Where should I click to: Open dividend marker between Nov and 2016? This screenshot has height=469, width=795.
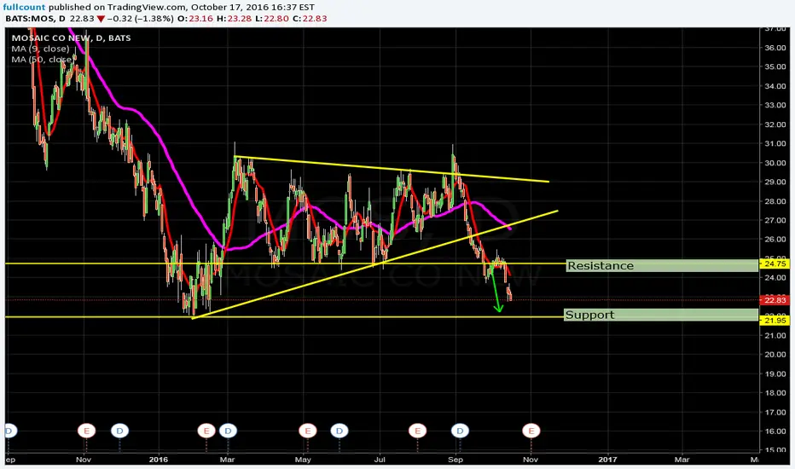click(x=119, y=431)
